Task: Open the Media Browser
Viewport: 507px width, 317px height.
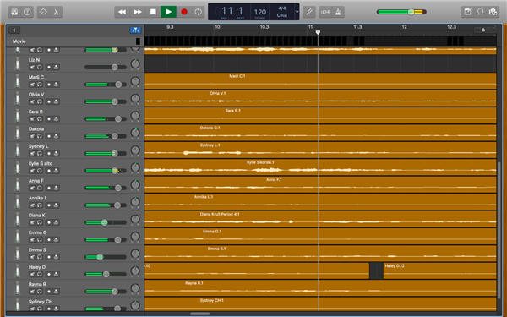Action: (493, 12)
